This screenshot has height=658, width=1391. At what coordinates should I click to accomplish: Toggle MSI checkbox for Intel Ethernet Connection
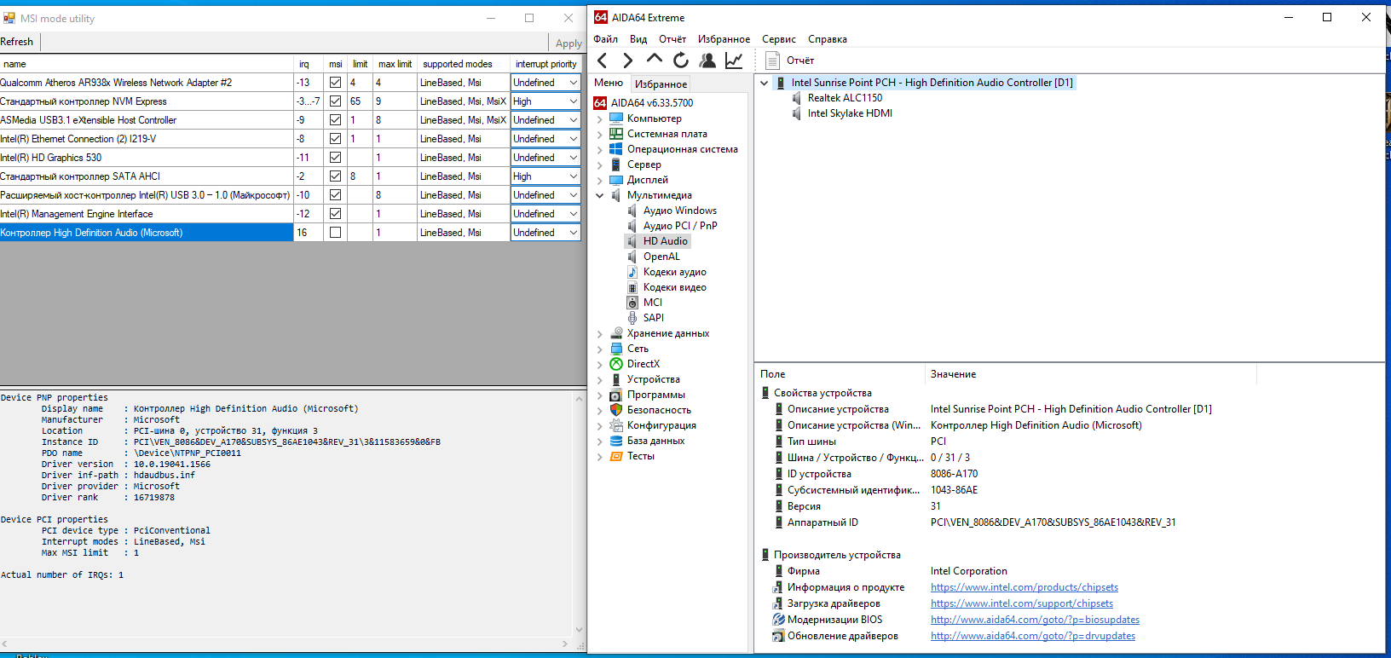(x=335, y=139)
